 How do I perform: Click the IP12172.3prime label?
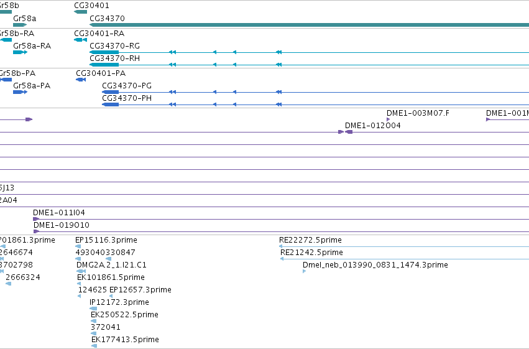tap(119, 302)
